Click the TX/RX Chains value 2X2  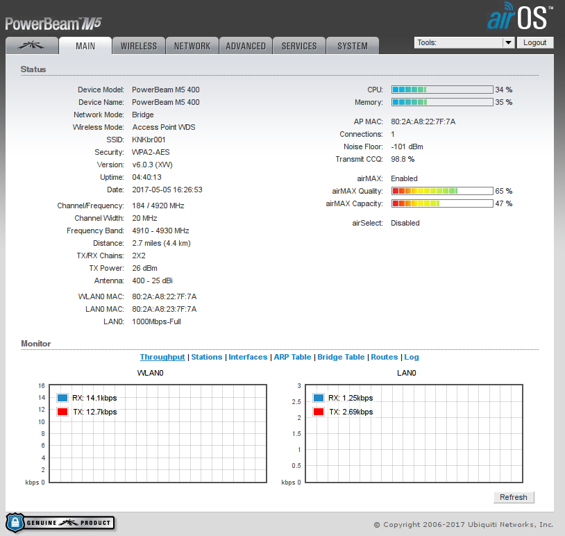point(139,256)
